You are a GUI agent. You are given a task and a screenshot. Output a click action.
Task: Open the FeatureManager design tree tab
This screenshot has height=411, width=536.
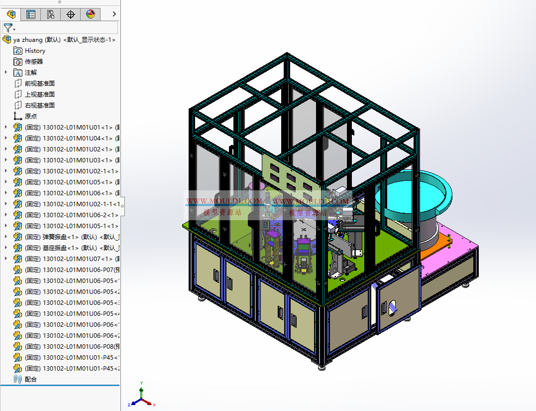(11, 14)
